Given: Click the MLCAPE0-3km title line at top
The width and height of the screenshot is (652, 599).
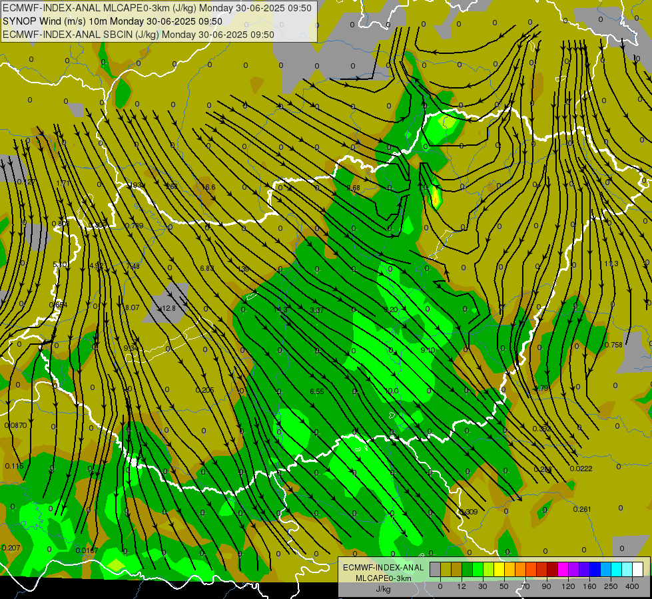Looking at the screenshot, I should tap(157, 8).
